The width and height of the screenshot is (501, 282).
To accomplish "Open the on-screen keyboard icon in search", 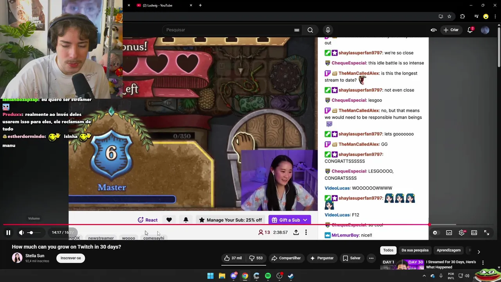I will 297,30.
